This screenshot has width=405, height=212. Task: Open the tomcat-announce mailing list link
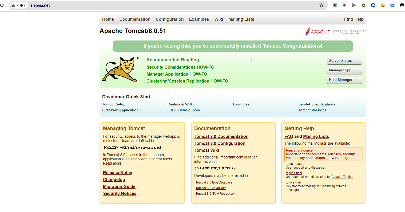(x=299, y=150)
